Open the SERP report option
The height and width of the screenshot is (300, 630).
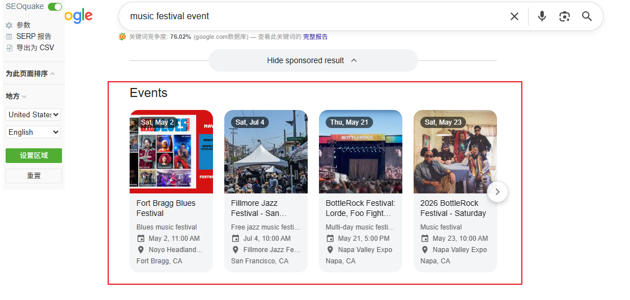33,37
